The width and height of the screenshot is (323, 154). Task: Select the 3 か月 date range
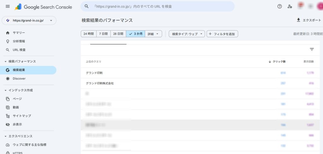[x=136, y=34]
